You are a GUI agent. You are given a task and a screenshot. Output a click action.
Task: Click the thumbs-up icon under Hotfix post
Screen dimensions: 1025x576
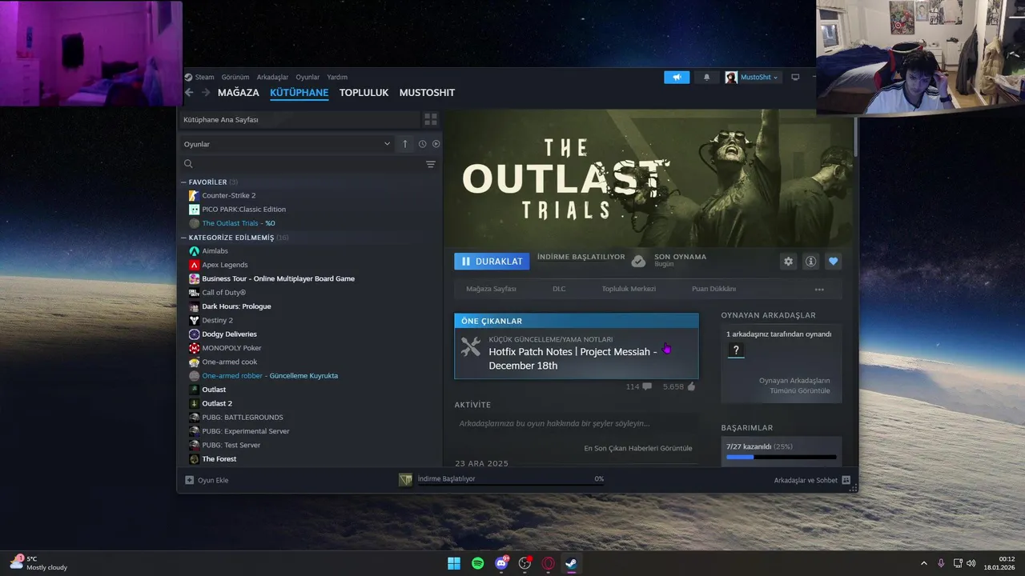[691, 386]
